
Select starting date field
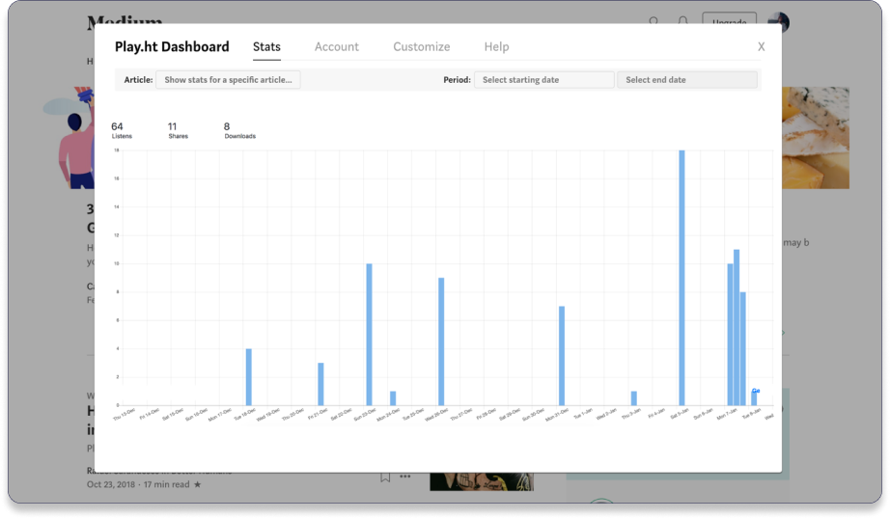[543, 80]
